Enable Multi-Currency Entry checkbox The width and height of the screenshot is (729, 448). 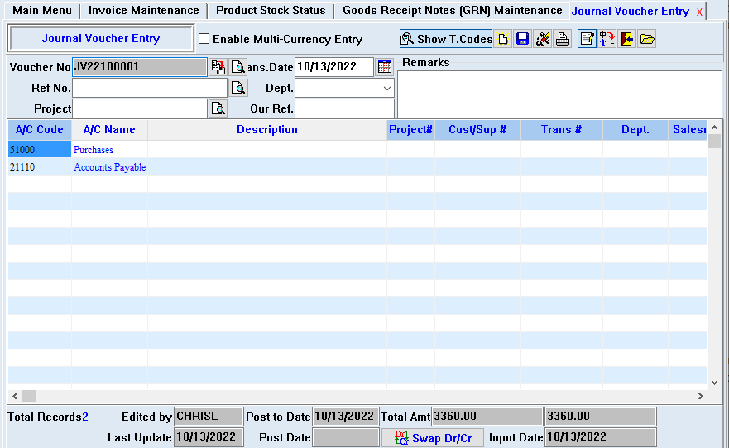tap(204, 39)
